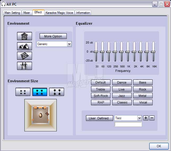
Task: Choose the medium environment size button
Action: (40, 92)
